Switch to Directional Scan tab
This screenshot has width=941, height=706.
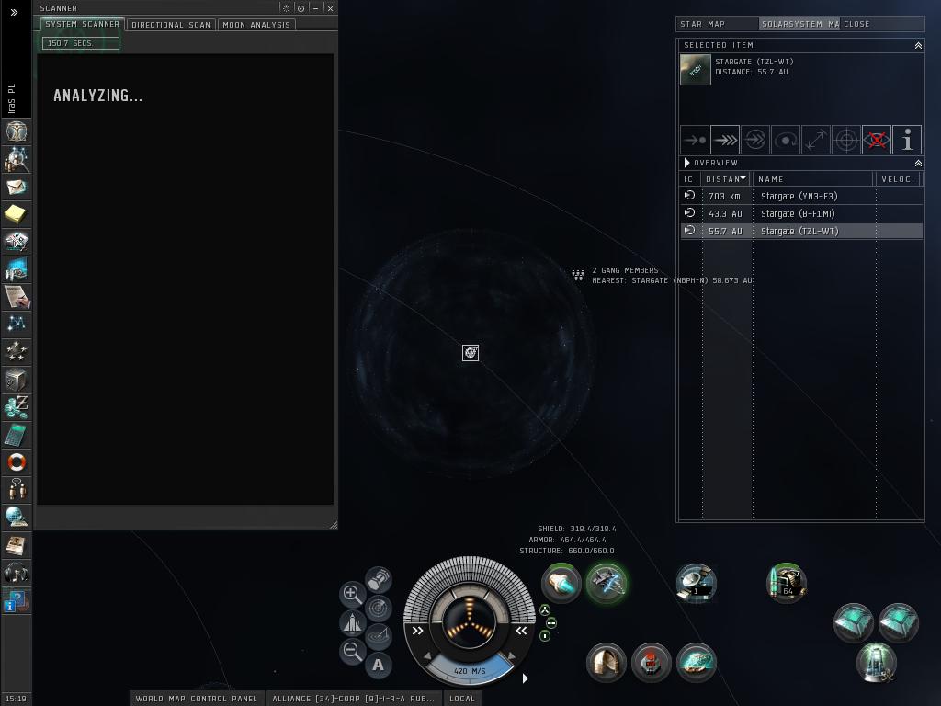point(171,25)
